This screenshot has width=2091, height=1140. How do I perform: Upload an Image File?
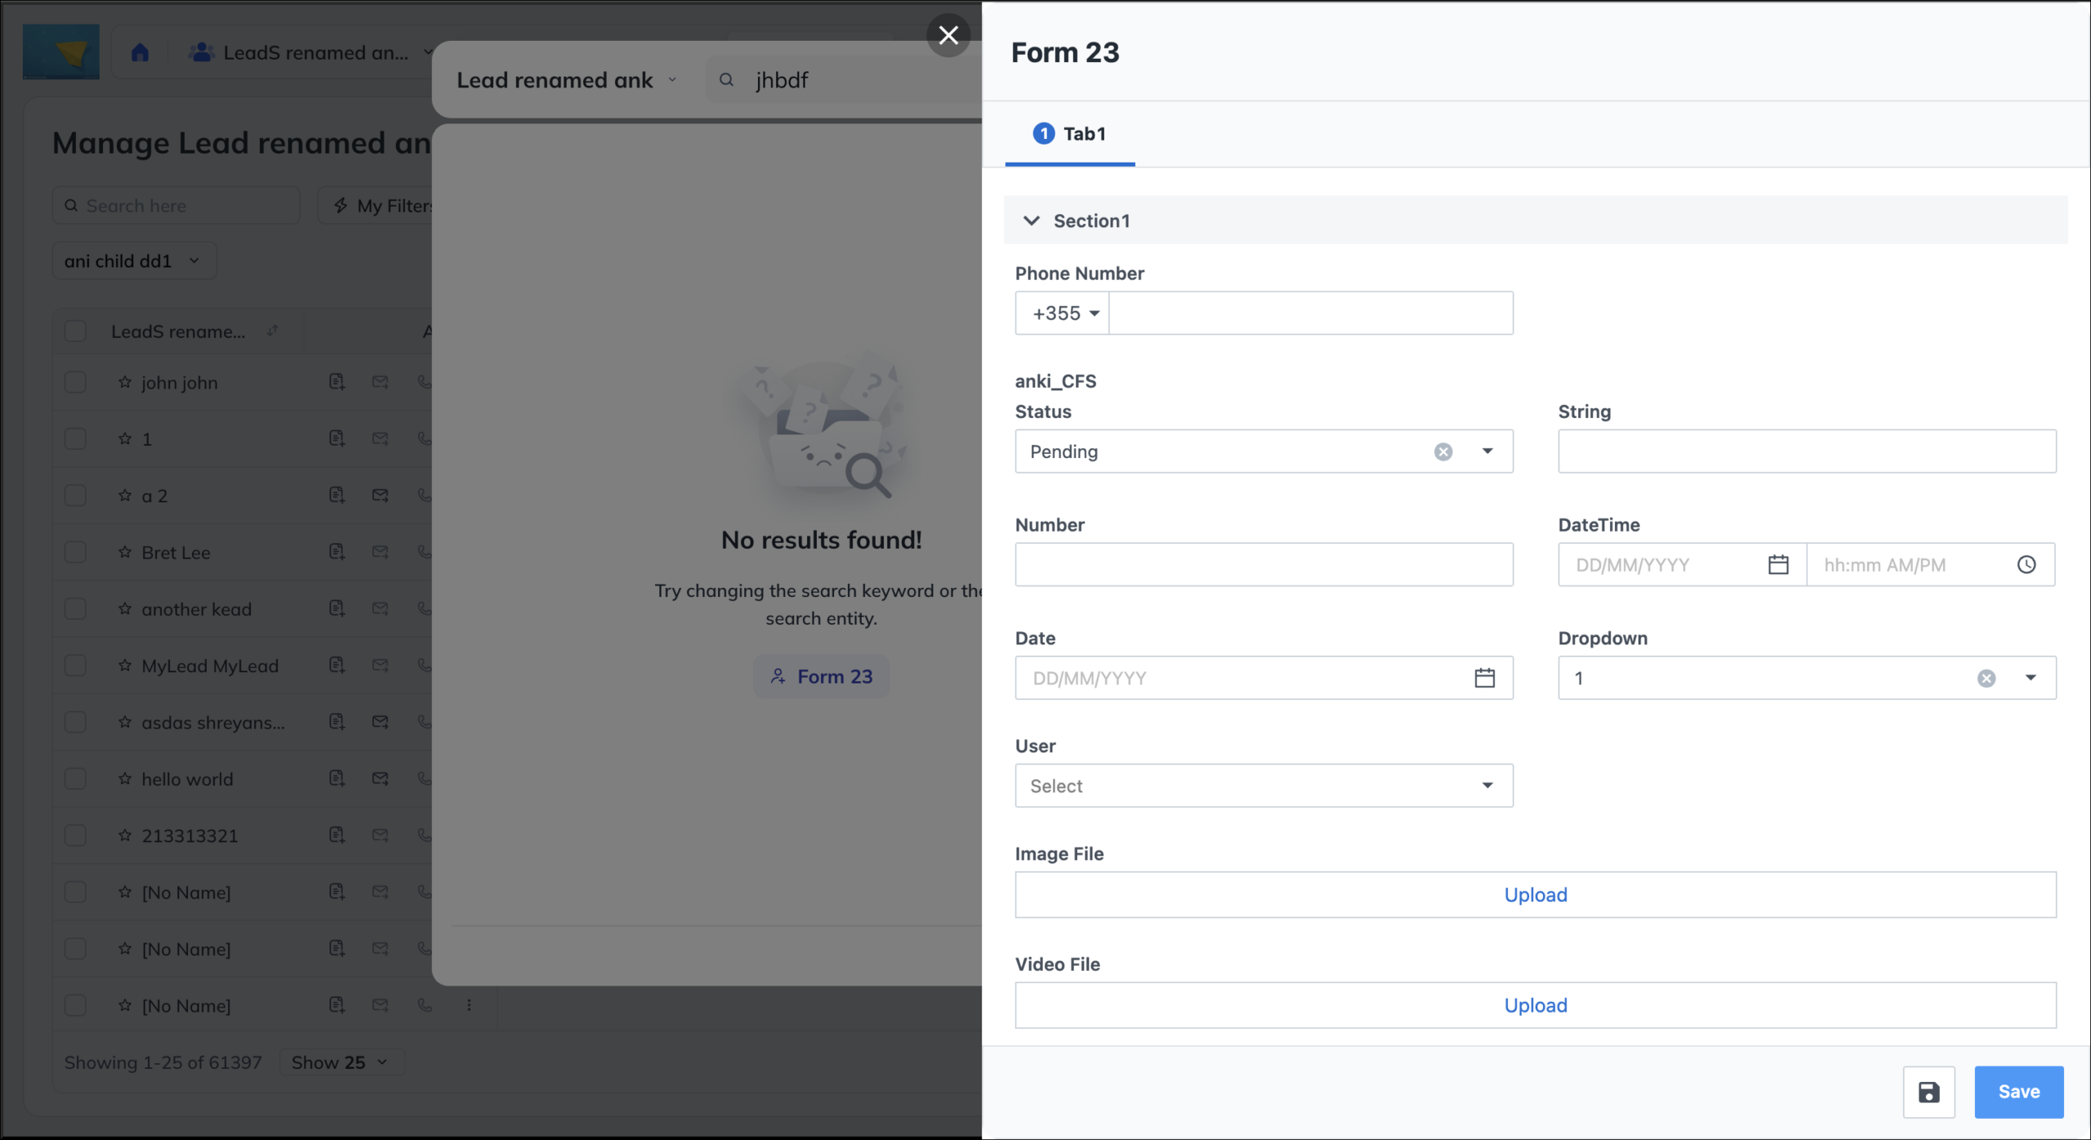(1535, 895)
